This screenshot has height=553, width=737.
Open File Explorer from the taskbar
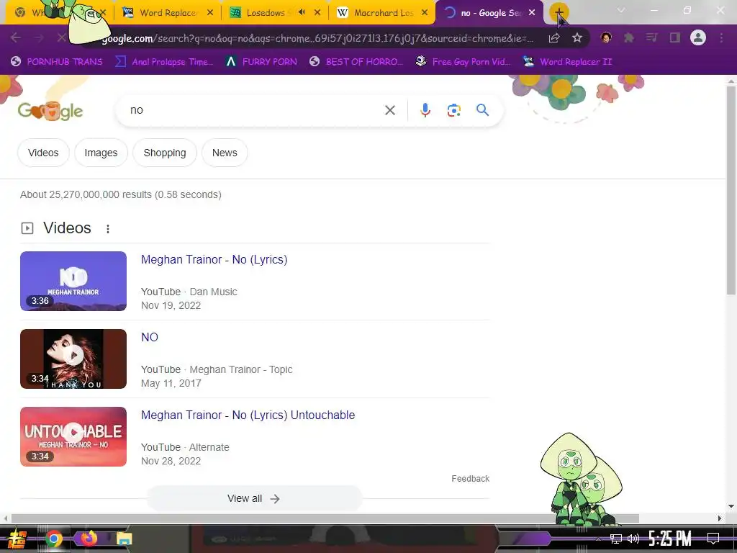[x=124, y=539]
